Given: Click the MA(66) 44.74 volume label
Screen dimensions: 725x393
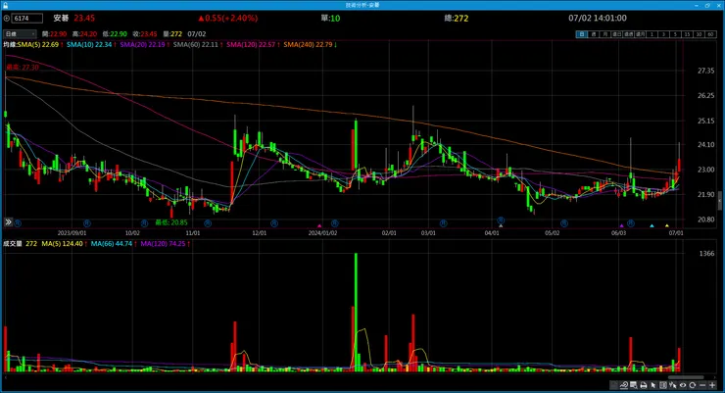Looking at the screenshot, I should pyautogui.click(x=112, y=244).
